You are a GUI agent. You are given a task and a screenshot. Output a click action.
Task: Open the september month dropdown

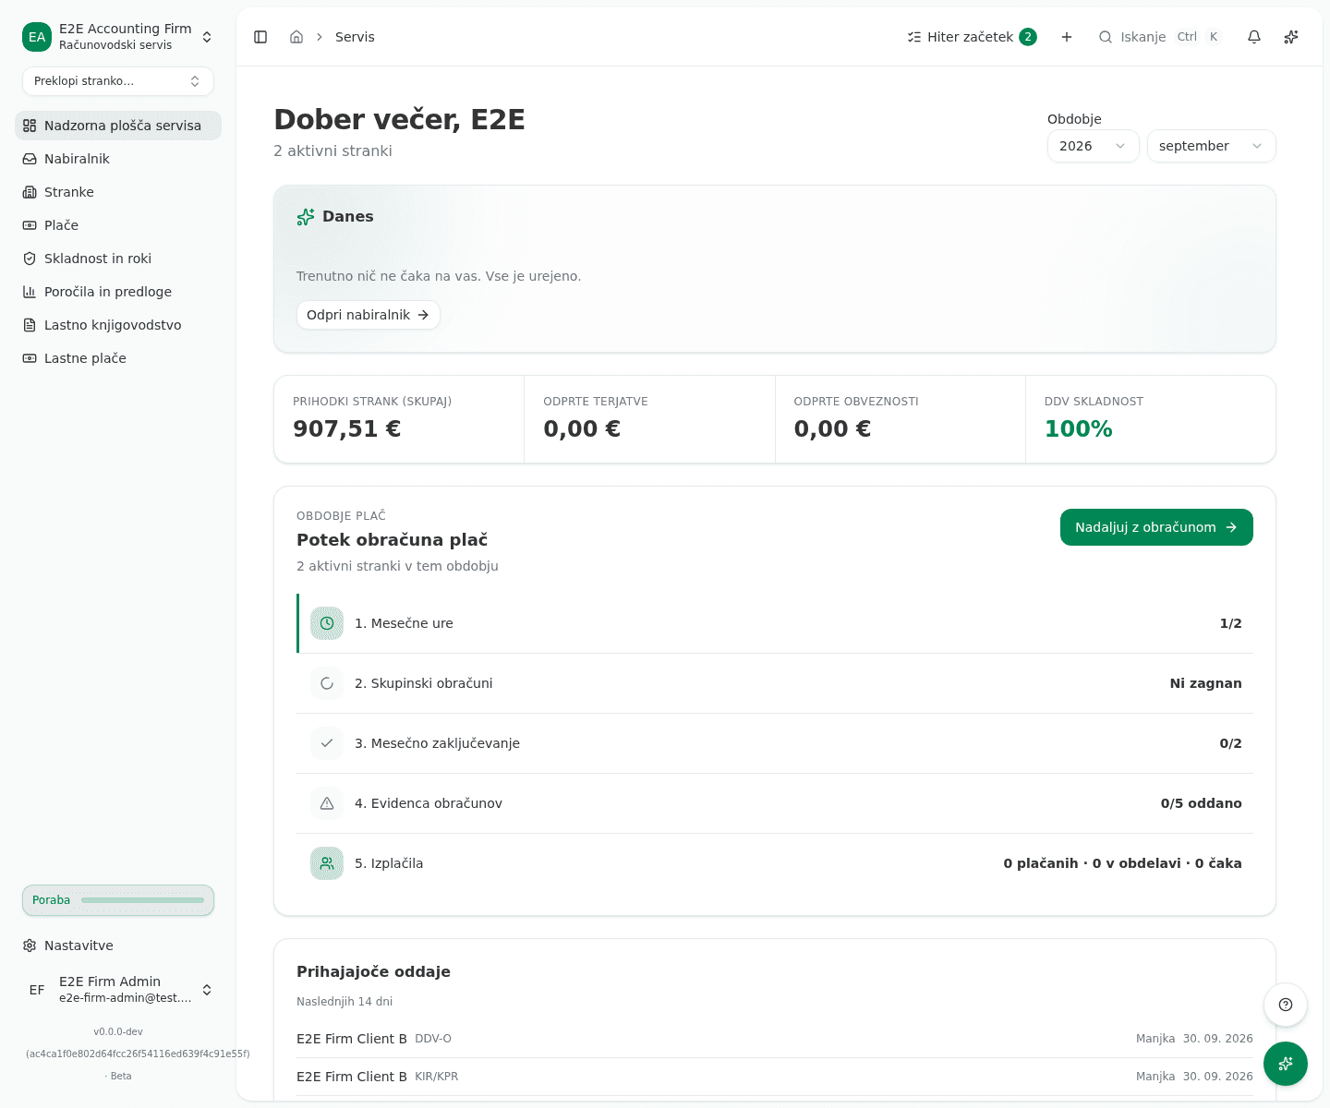1212,146
